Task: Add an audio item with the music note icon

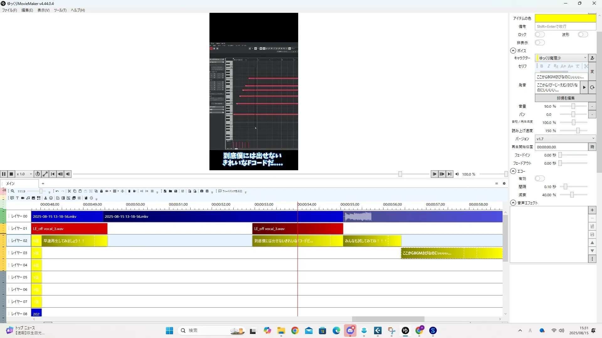Action: [28, 198]
